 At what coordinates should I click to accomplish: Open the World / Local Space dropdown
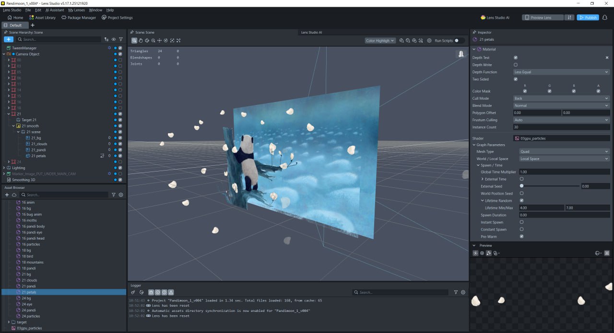pyautogui.click(x=565, y=159)
